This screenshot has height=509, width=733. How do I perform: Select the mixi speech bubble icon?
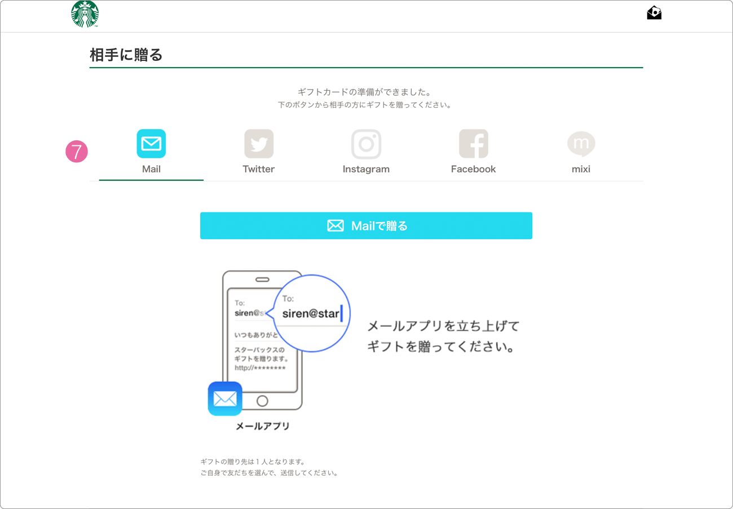581,144
